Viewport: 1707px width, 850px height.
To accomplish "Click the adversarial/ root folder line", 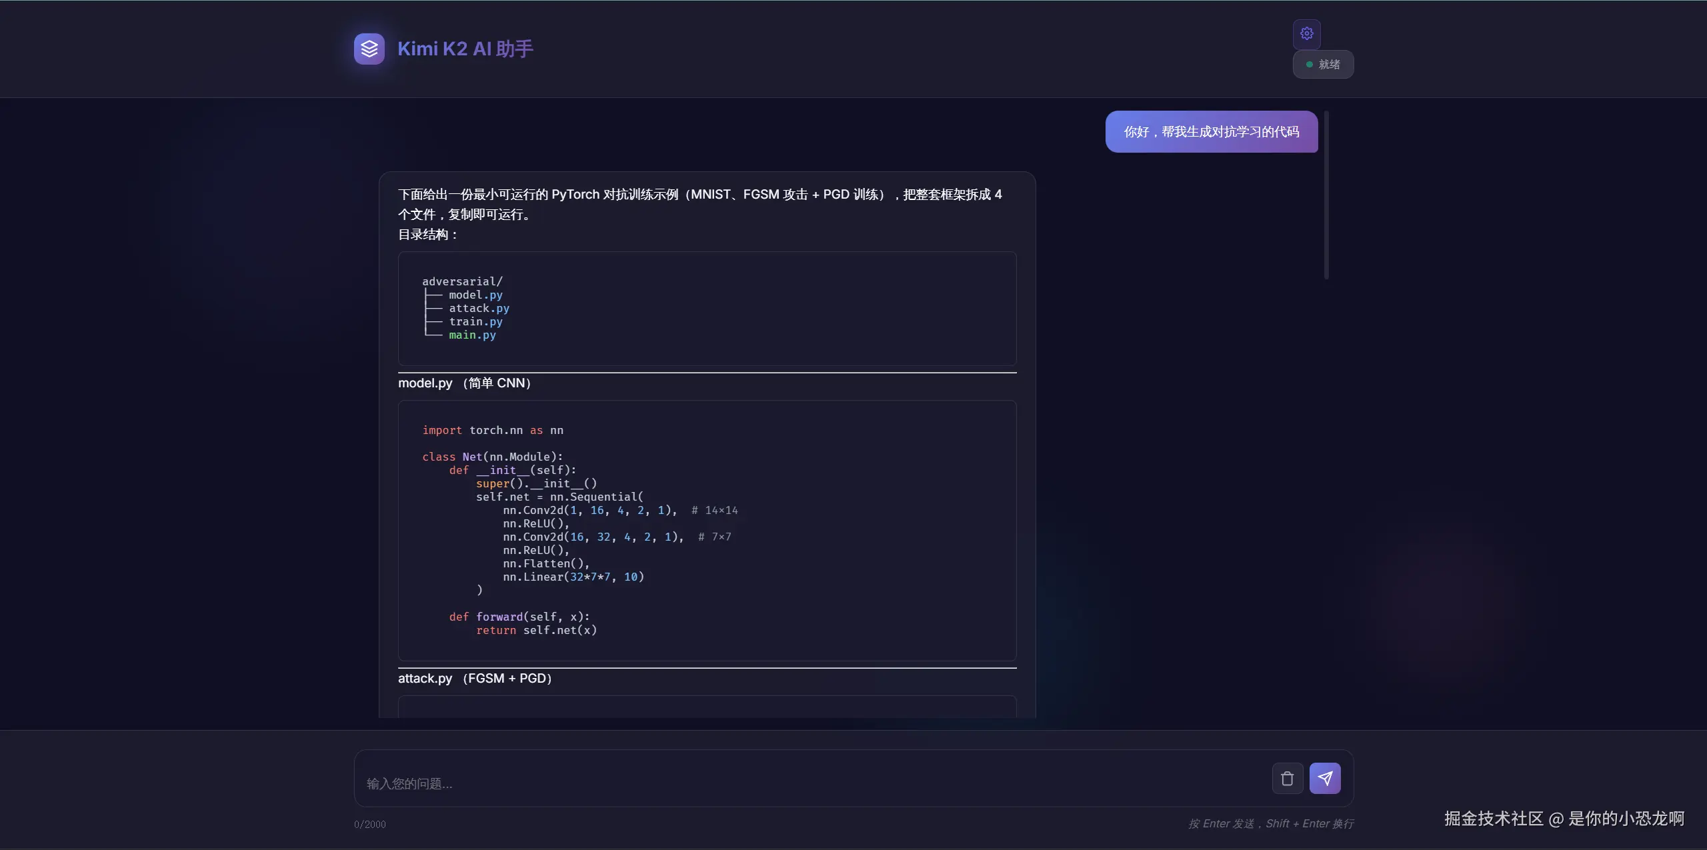I will tap(462, 281).
